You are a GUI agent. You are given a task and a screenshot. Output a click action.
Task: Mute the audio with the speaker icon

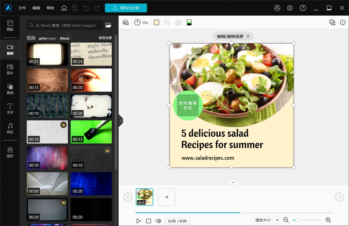(158, 221)
